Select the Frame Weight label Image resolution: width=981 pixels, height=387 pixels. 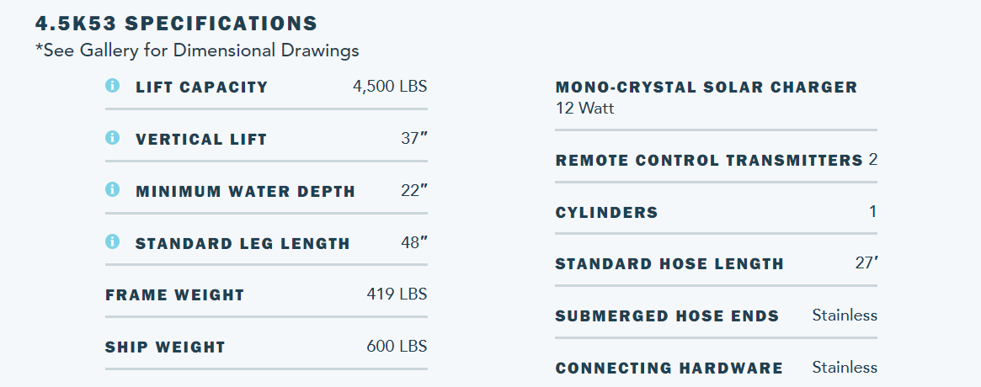tap(174, 295)
